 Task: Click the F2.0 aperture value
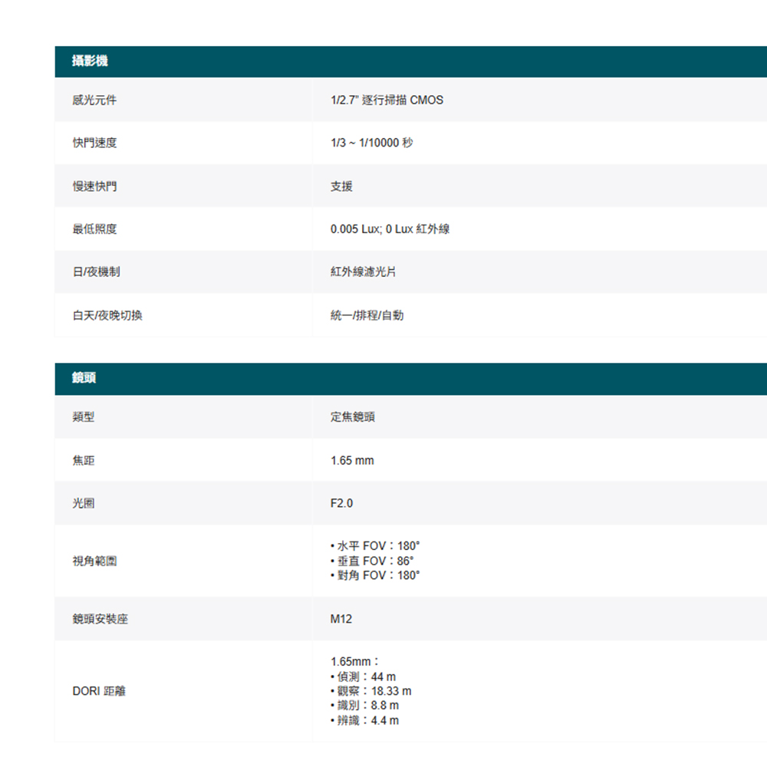(x=341, y=503)
